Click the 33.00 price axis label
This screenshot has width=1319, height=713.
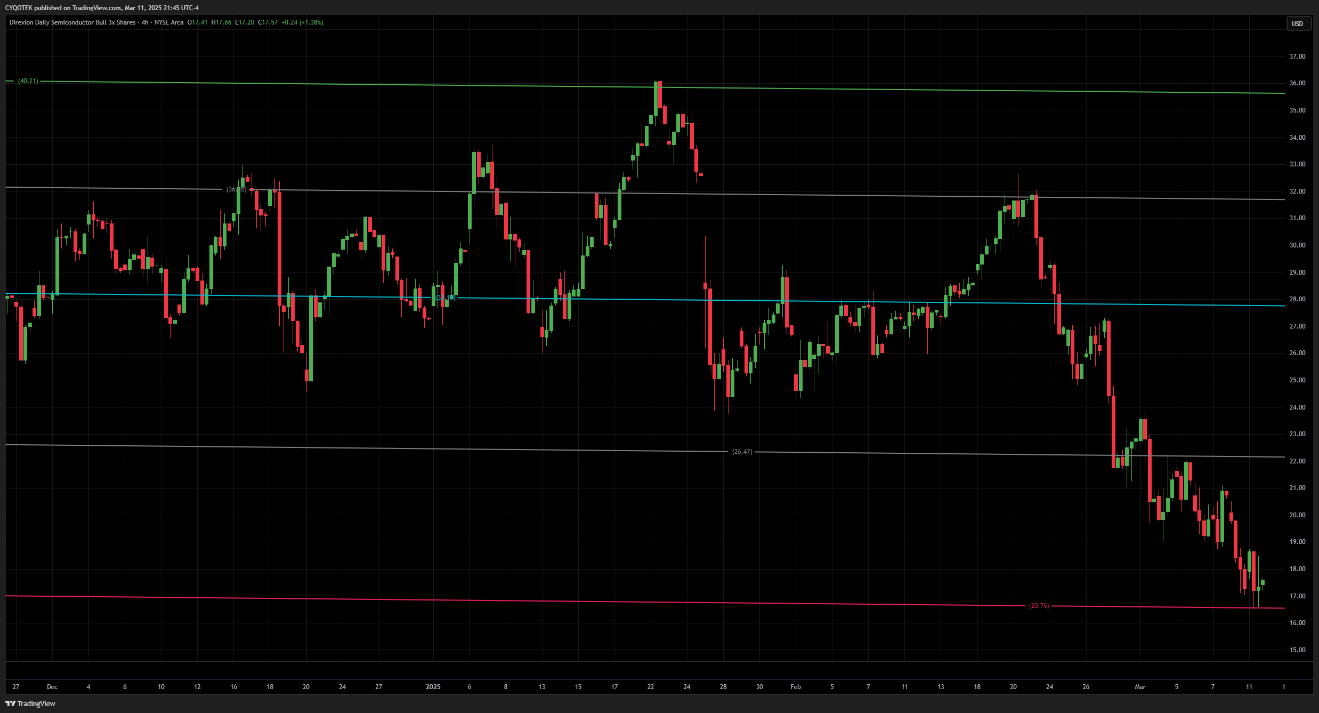pos(1297,164)
